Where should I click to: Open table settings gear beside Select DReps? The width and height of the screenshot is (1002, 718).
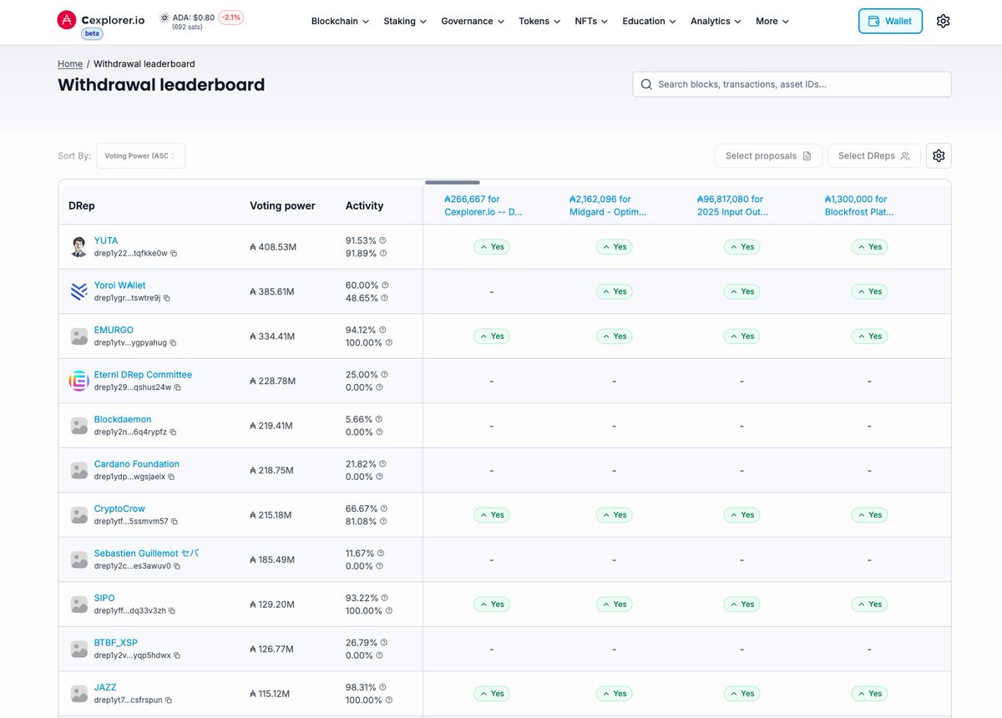[939, 155]
